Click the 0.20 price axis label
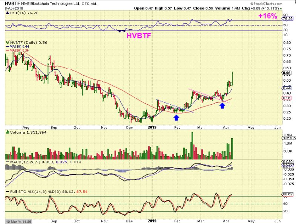 pyautogui.click(x=287, y=119)
